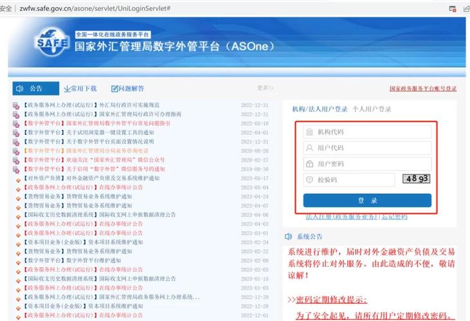
Task: Click the 用户代码 input field
Action: click(368, 148)
